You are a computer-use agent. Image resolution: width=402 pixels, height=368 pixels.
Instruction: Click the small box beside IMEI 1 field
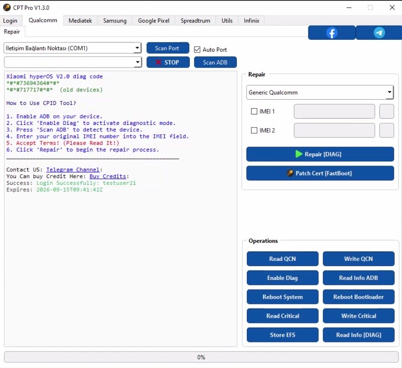click(386, 111)
